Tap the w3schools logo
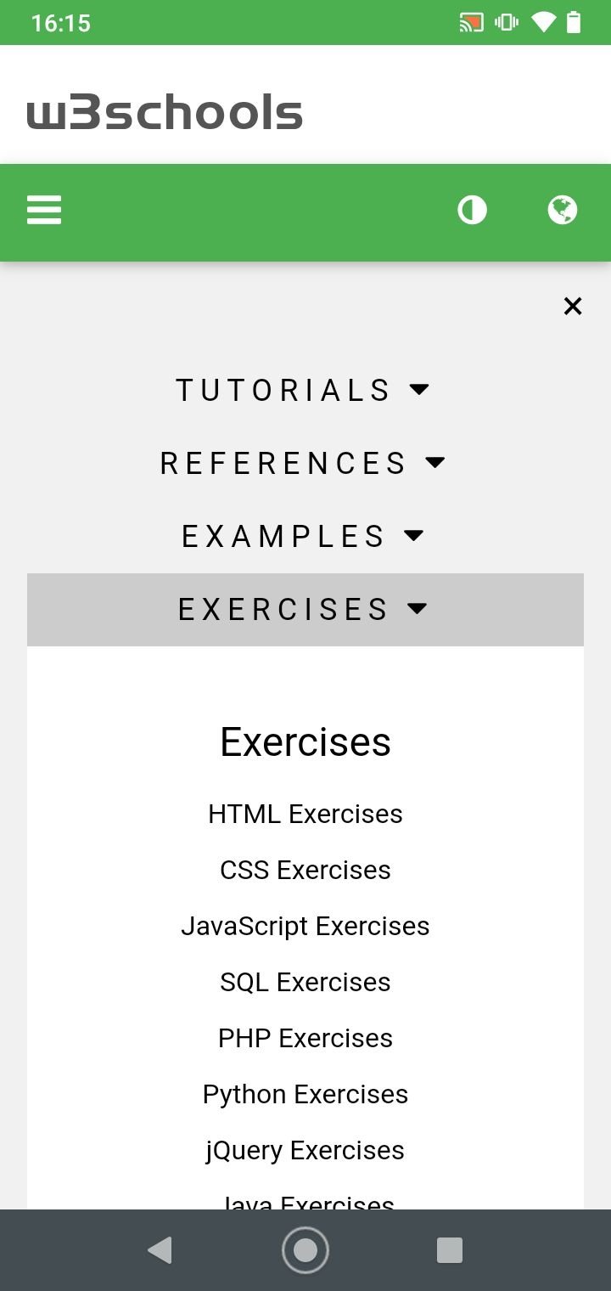 pos(165,113)
